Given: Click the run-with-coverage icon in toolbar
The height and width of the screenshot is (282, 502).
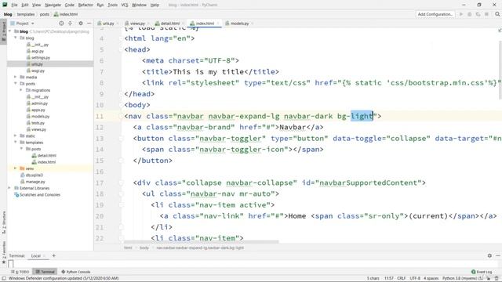Looking at the screenshot, I should (x=478, y=14).
